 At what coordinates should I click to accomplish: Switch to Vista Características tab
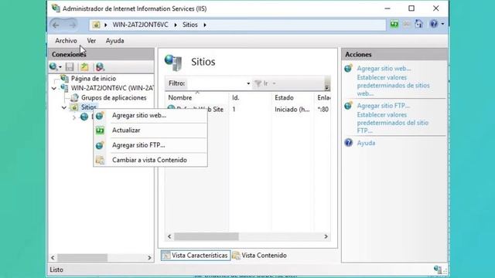pyautogui.click(x=196, y=256)
